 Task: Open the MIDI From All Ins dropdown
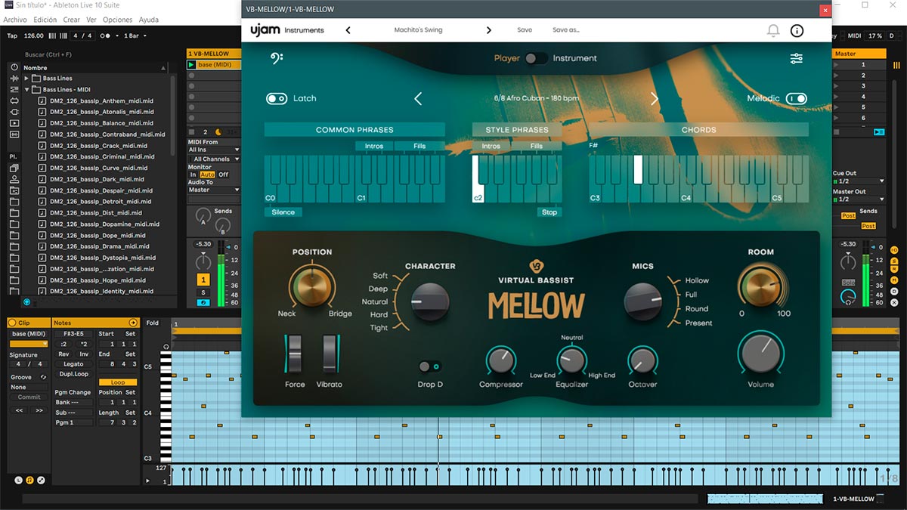click(214, 150)
